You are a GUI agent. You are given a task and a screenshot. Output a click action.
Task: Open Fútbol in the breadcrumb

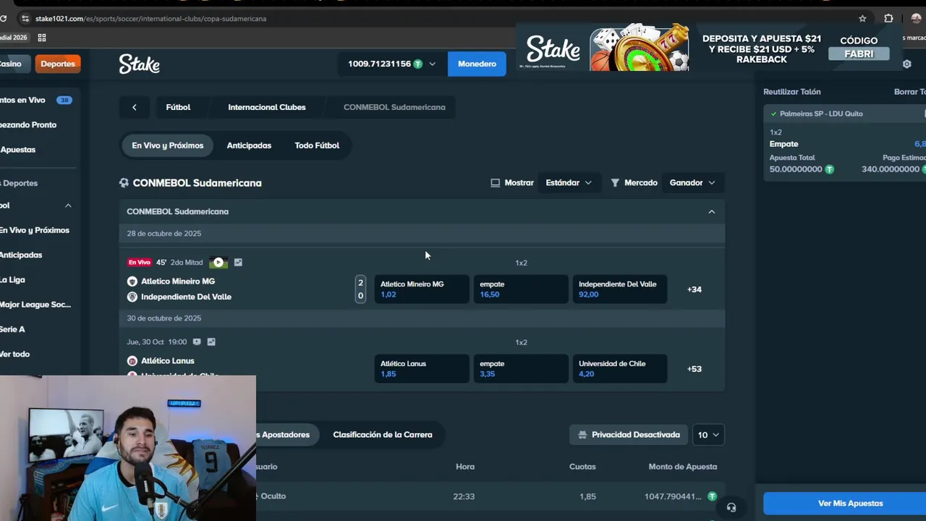(178, 107)
